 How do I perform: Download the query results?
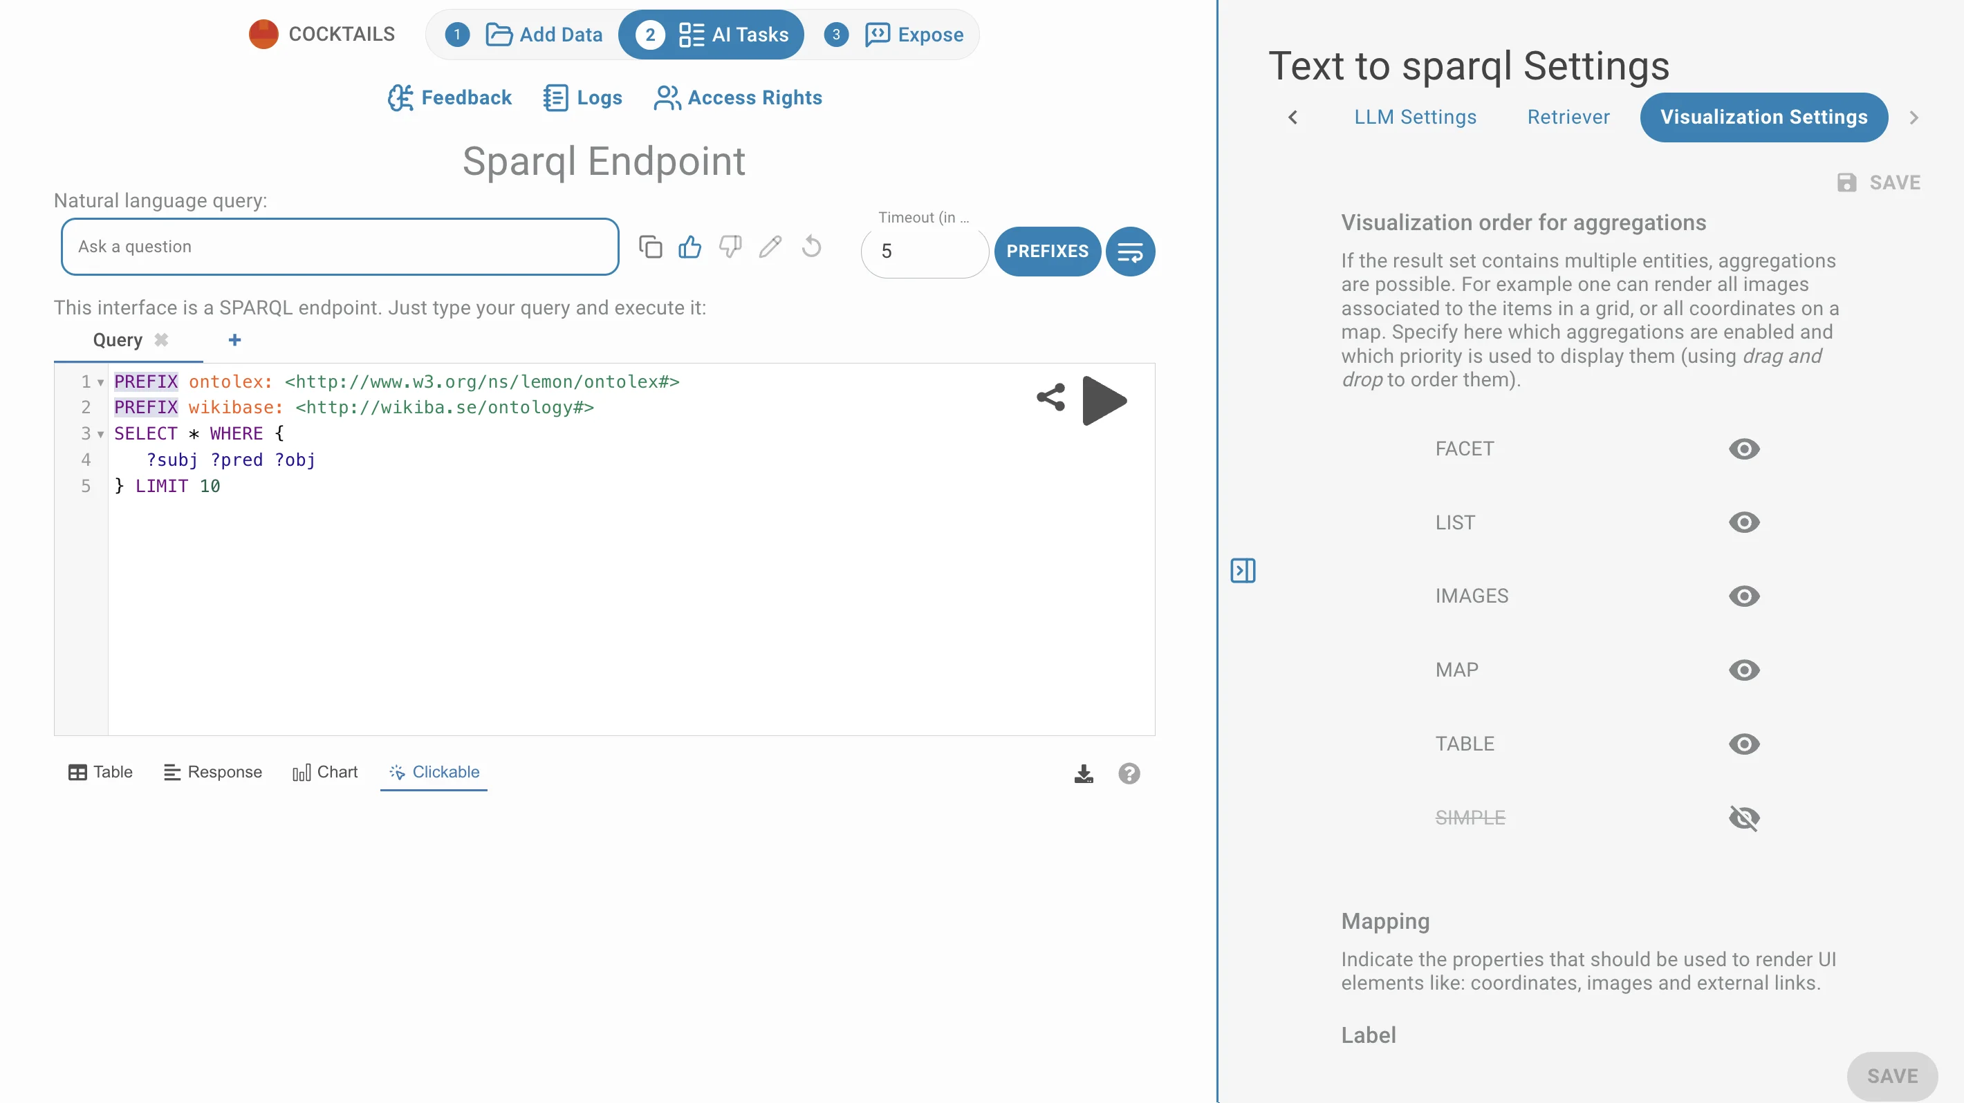1084,774
